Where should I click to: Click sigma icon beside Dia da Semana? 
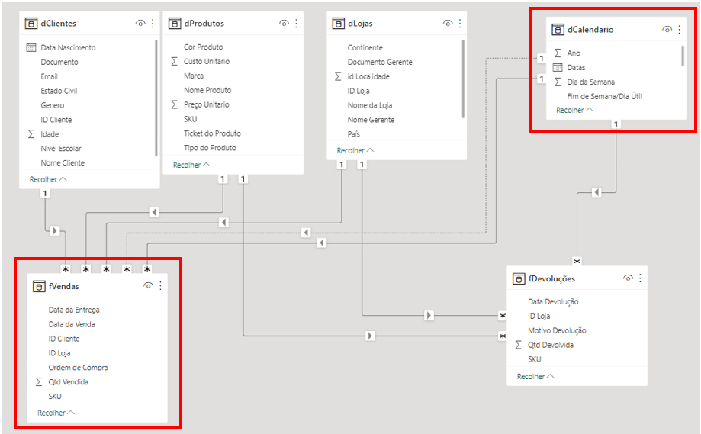point(558,82)
